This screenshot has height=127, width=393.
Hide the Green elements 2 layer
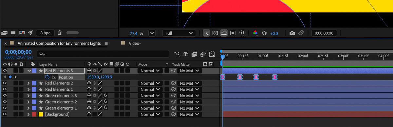(5, 102)
